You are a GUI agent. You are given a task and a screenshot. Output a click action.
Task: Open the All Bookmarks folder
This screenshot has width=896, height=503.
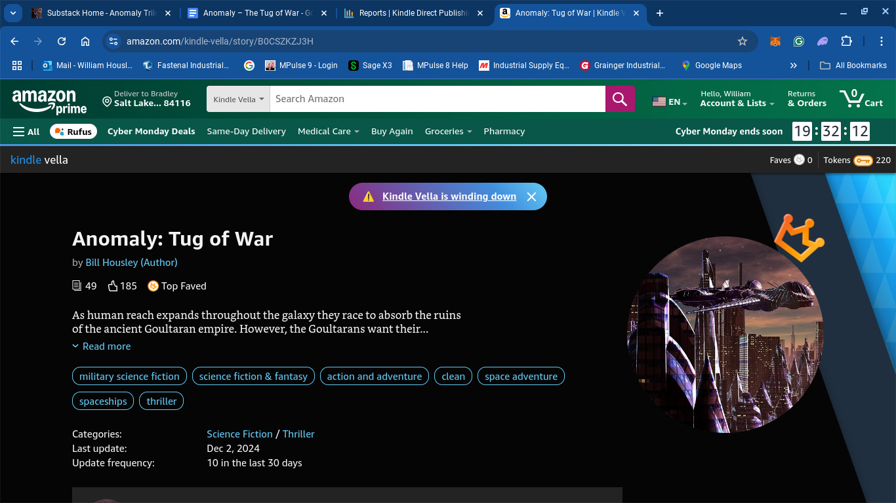pos(853,65)
